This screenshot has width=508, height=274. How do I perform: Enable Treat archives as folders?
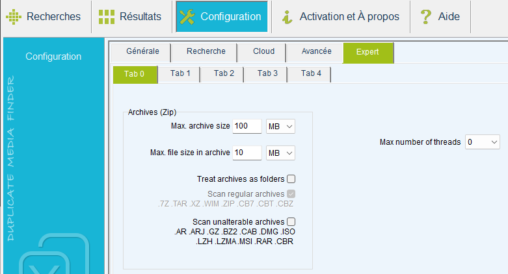[x=291, y=179]
